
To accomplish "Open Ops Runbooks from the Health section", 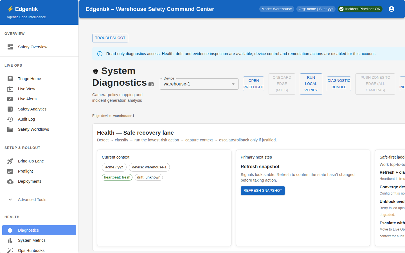I will pos(31,250).
